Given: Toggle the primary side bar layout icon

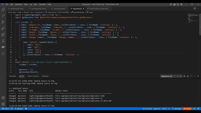Looking at the screenshot, I should pos(171,4).
